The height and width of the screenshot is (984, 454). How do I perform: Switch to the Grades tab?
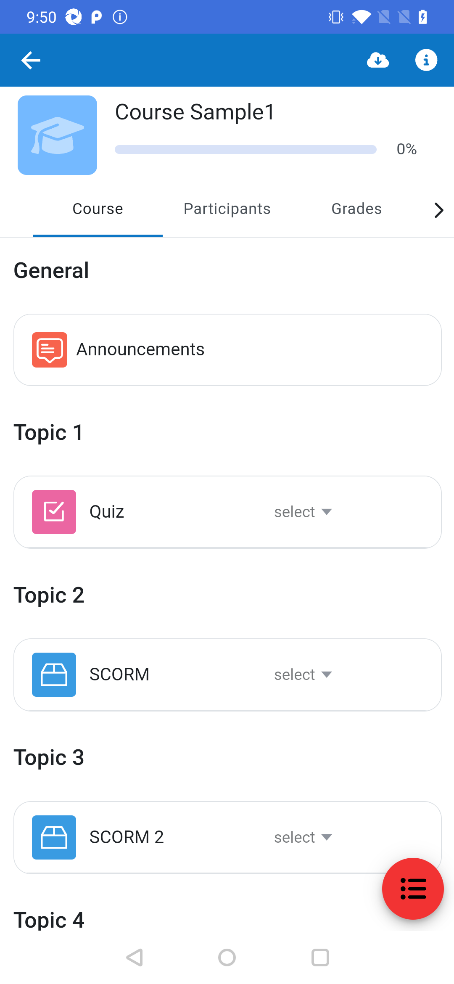coord(356,209)
